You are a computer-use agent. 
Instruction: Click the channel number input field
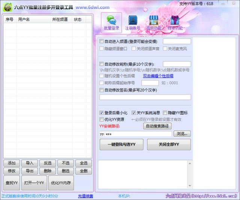pyautogui.click(x=177, y=41)
